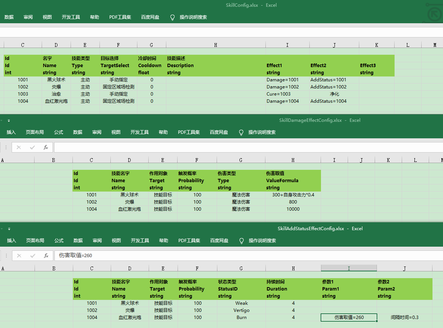Open the 开发工具 tab in SkillConfig window

(71, 17)
